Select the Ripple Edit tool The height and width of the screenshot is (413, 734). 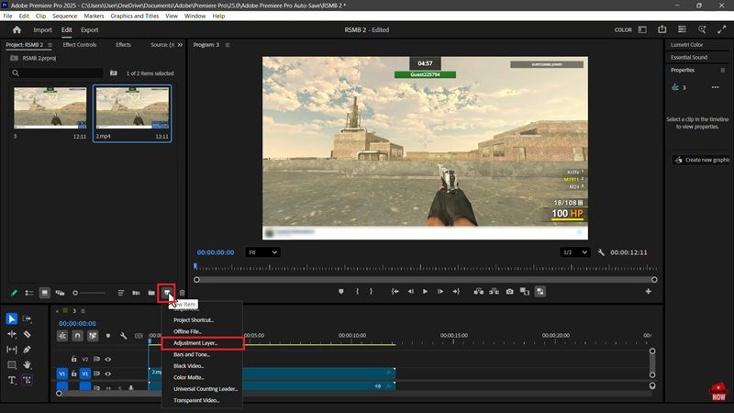(12, 334)
